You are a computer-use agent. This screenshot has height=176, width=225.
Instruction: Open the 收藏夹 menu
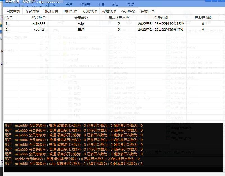click(85, 4)
